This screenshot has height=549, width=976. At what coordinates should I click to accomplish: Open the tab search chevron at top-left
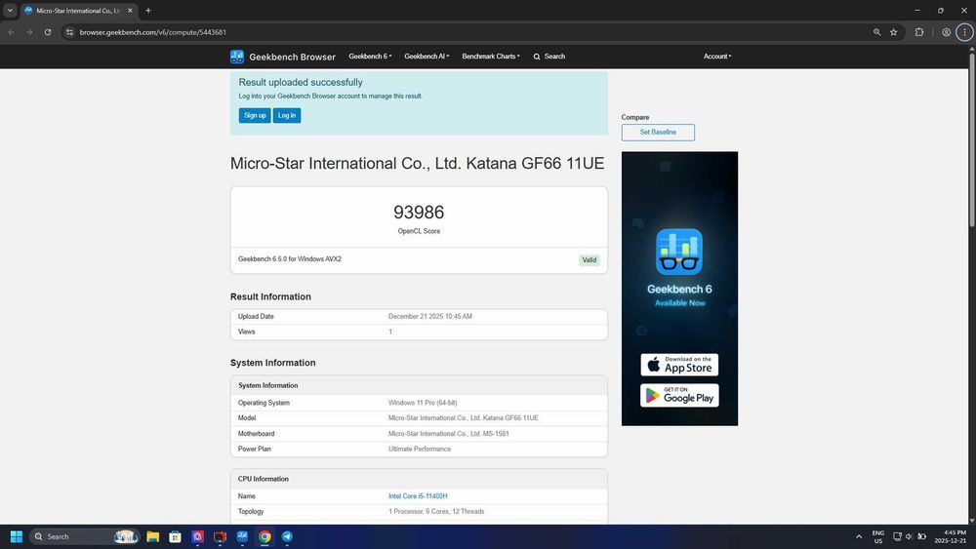10,11
